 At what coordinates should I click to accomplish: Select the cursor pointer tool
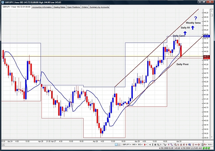165,144
